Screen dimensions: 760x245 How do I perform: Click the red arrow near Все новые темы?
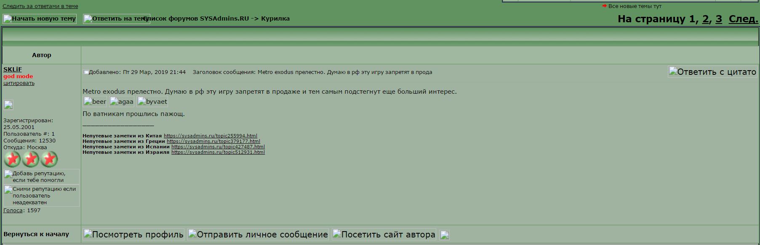click(604, 6)
